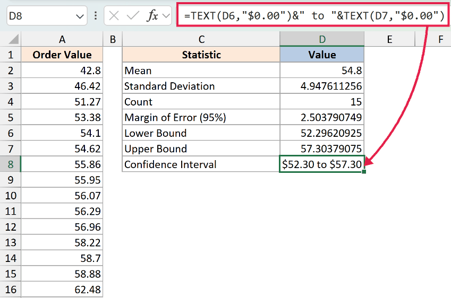Click cell showing $52.30 to $57.30
The height and width of the screenshot is (298, 451).
(322, 164)
